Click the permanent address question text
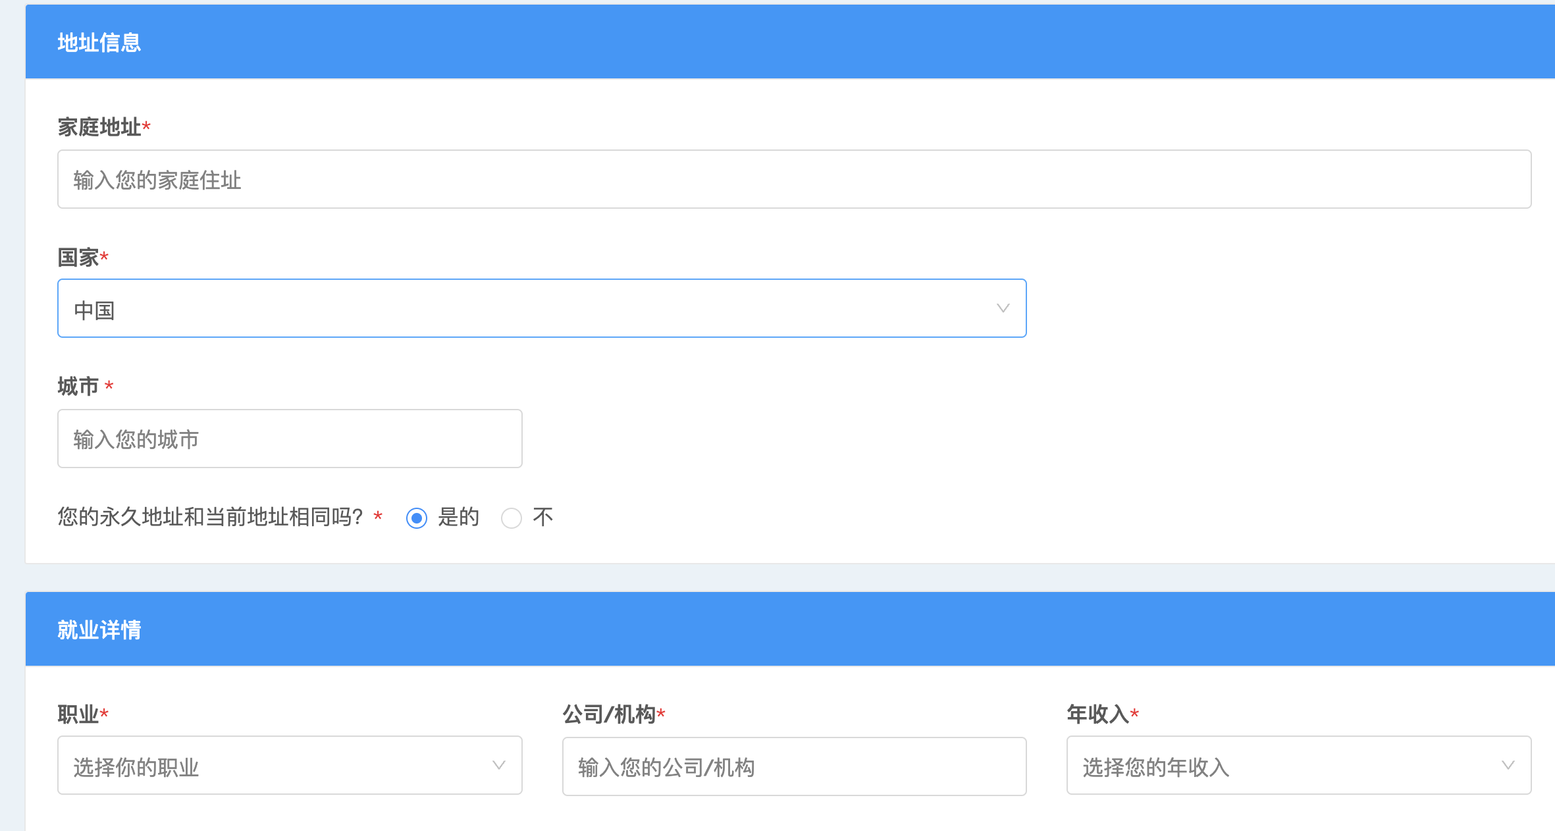Image resolution: width=1555 pixels, height=831 pixels. [210, 517]
